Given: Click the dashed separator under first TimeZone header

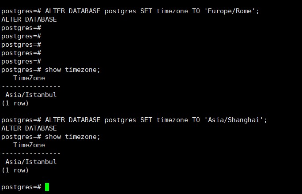Looking at the screenshot, I should [x=31, y=86].
